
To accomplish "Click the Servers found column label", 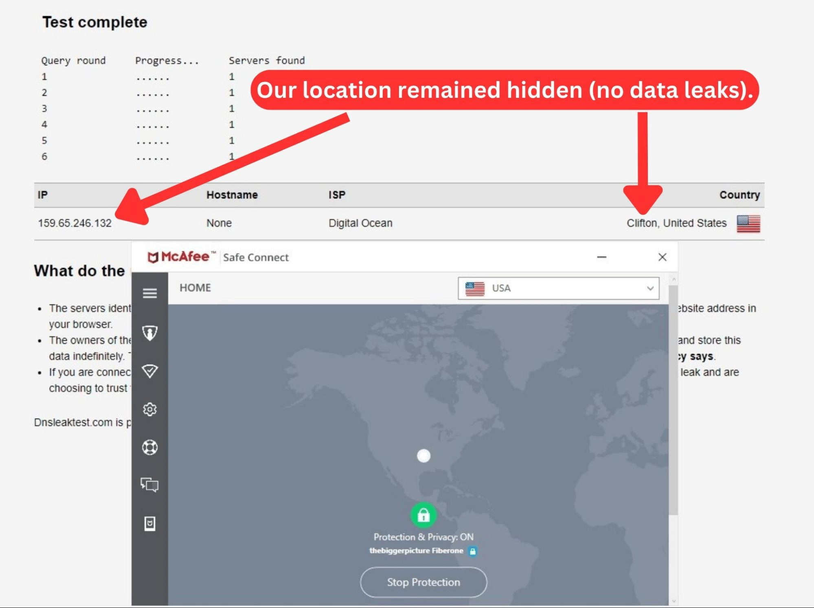I will point(267,60).
